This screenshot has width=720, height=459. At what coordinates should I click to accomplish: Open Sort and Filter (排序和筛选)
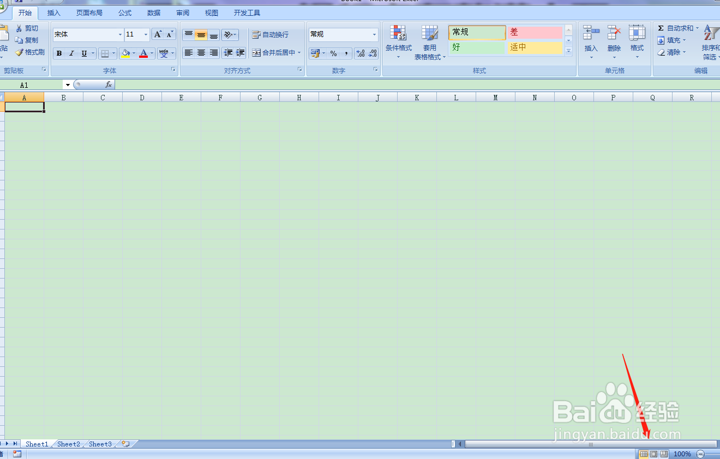click(711, 43)
